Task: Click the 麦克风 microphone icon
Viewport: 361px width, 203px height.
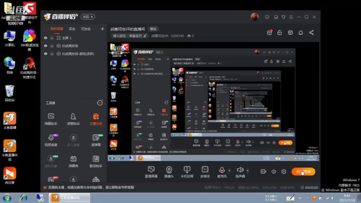Action: pyautogui.click(x=222, y=170)
